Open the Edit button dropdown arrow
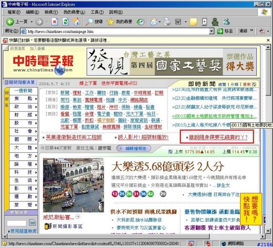This screenshot has height=248, width=273. 186,22
